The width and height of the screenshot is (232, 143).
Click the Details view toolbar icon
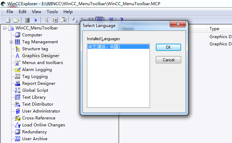pos(100,19)
